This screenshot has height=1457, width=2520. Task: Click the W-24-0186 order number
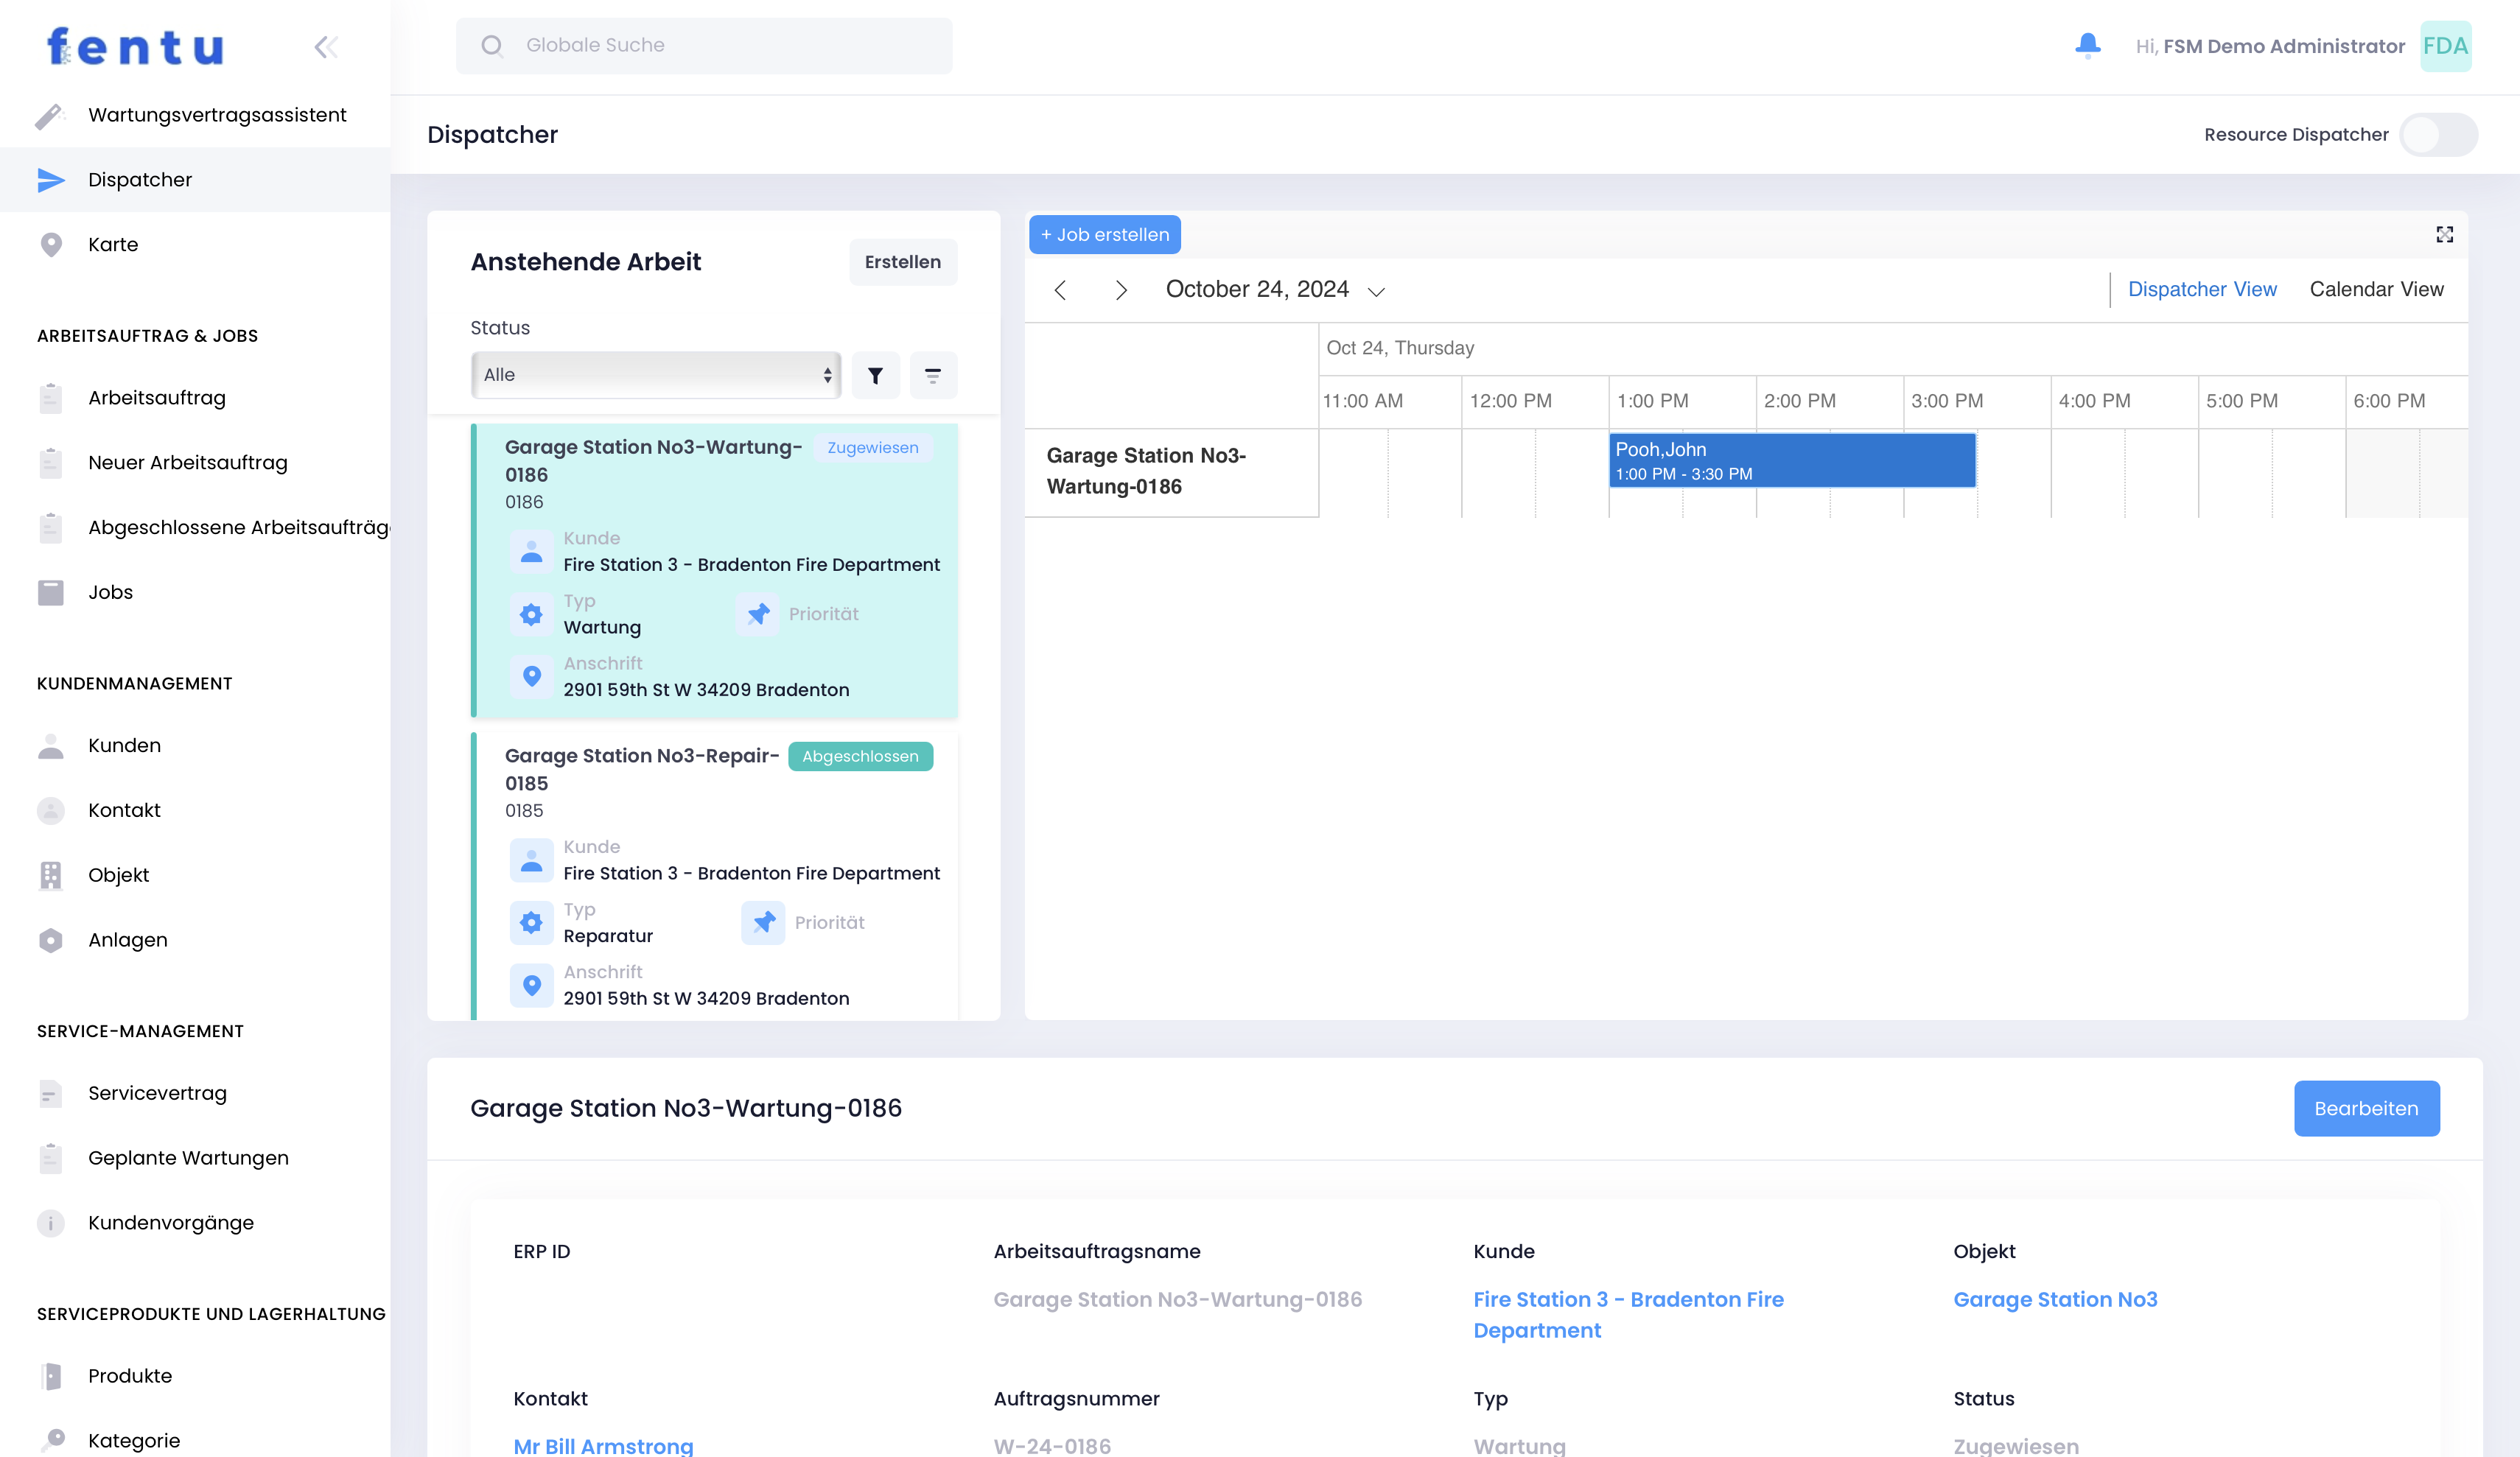[1052, 1446]
